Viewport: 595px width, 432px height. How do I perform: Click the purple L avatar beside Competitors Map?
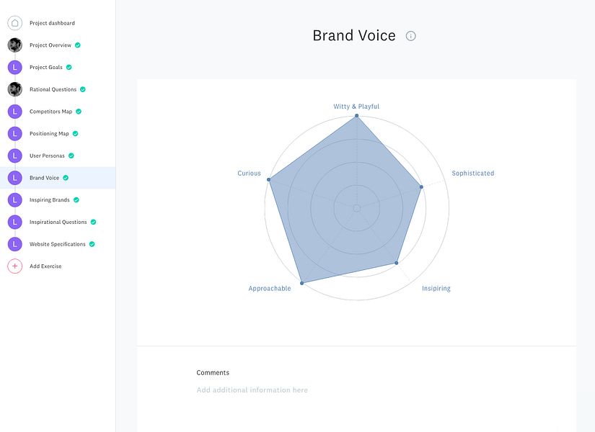point(14,112)
